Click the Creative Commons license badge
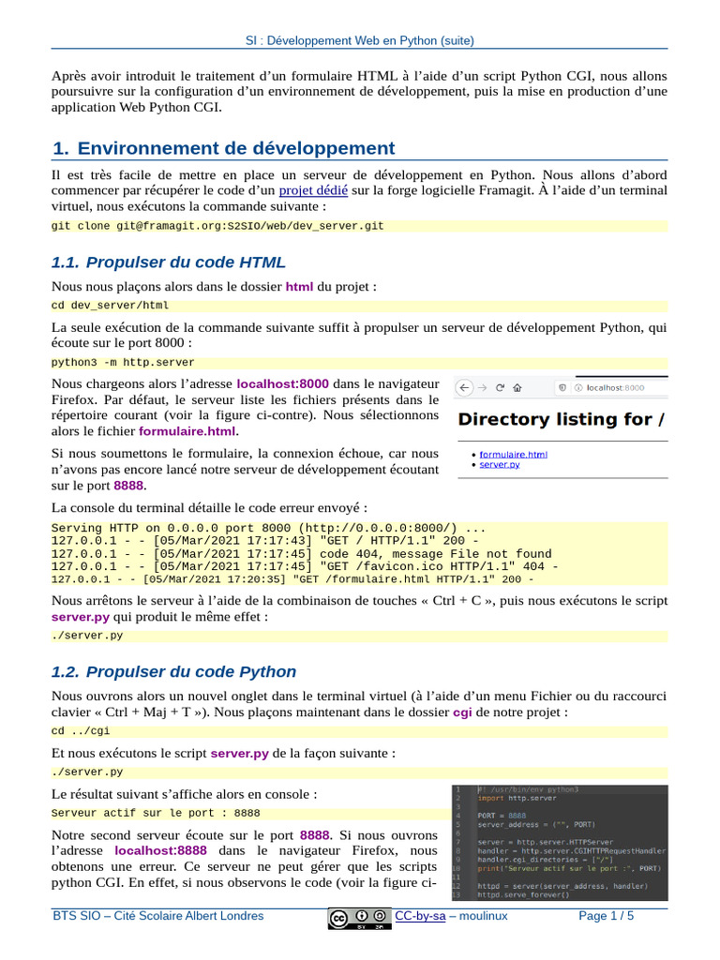 359,919
